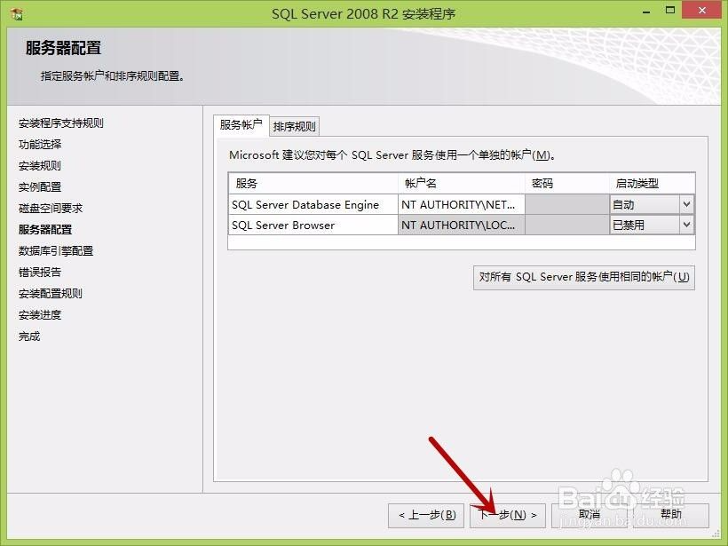
Task: Select 安装程序支持规则 in the step list
Action: (61, 123)
